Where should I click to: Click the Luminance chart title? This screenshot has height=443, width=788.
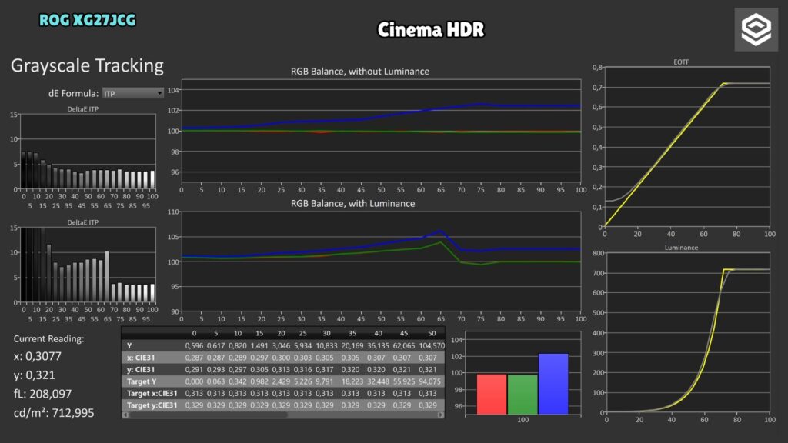(x=681, y=248)
